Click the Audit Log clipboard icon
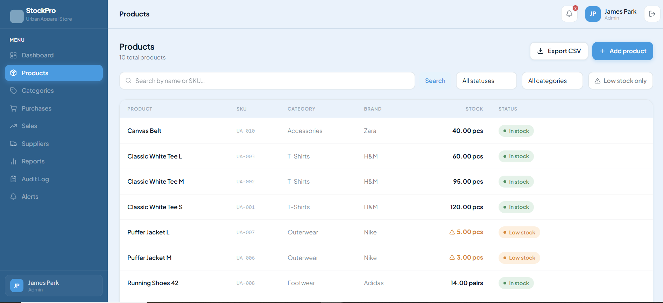This screenshot has width=663, height=303. [14, 179]
